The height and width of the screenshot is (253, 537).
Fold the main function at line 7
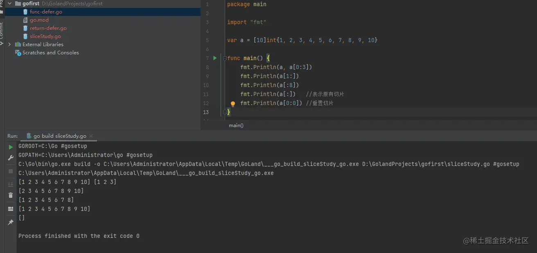225,58
